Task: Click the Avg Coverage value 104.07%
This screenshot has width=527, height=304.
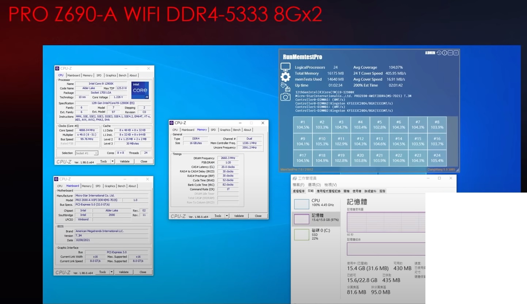Action: [396, 67]
